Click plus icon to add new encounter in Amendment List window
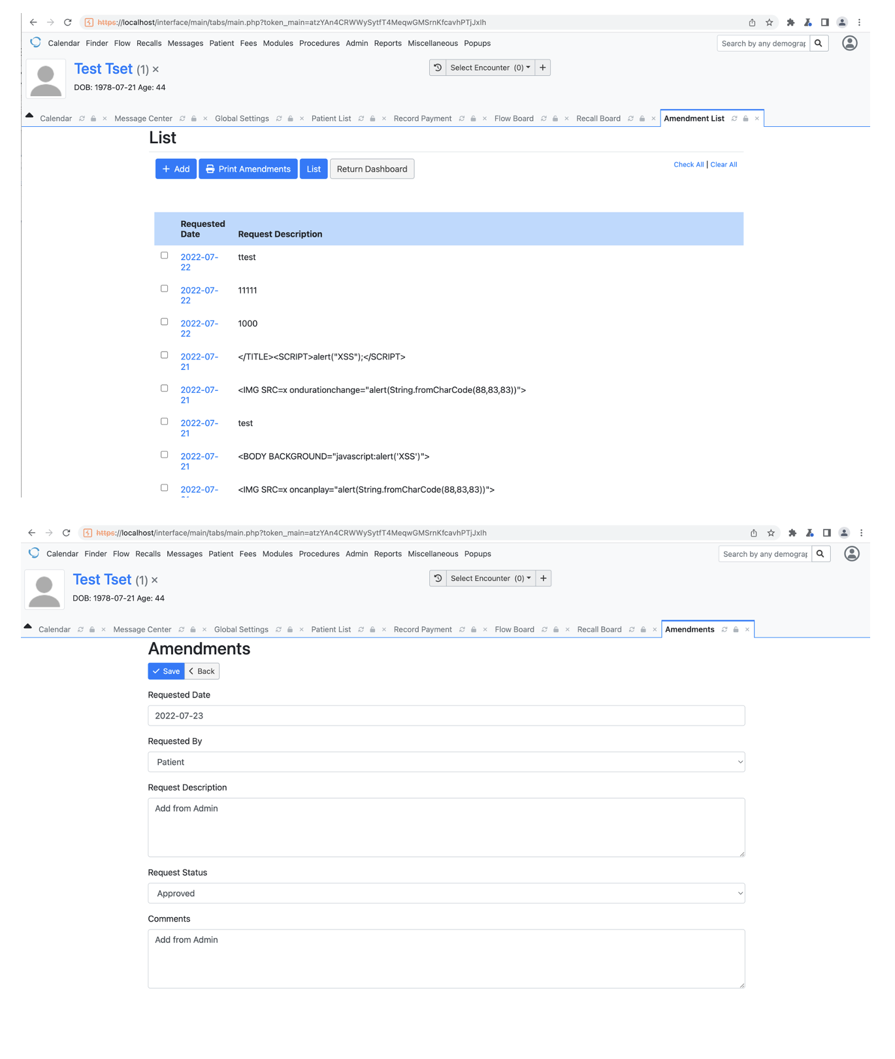Viewport: 895px width, 1059px height. click(543, 67)
